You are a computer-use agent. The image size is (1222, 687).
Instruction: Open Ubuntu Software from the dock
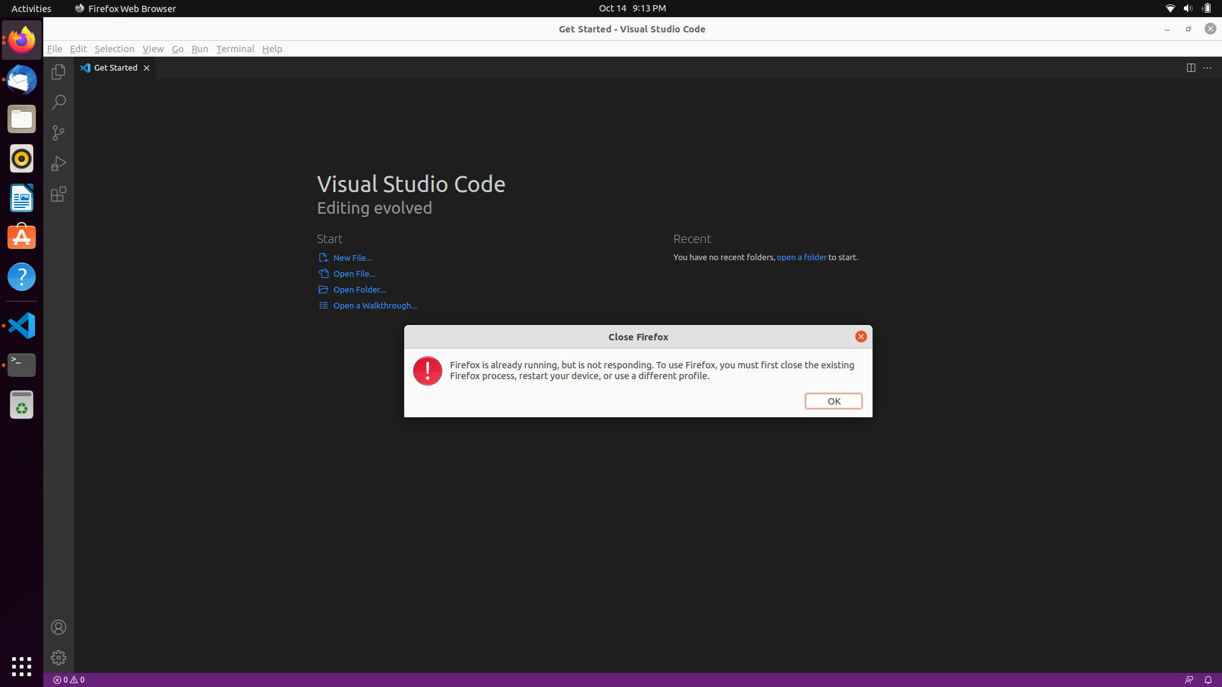(x=22, y=237)
